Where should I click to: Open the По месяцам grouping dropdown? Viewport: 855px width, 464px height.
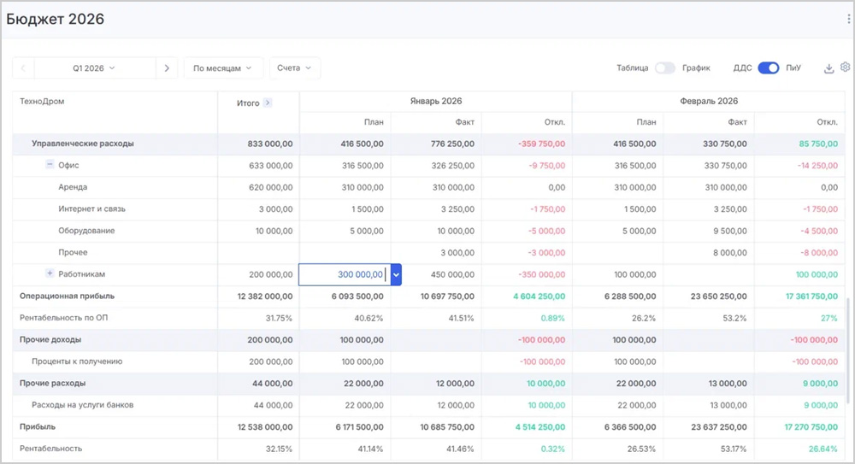222,68
